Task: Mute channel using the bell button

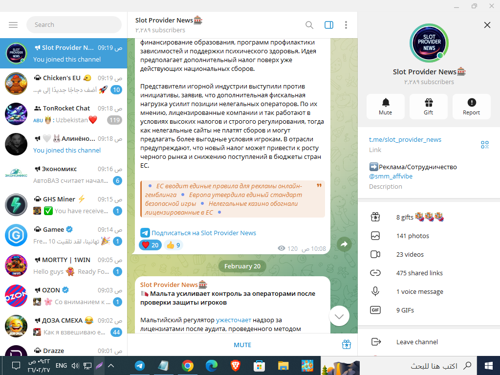Action: pos(386,107)
